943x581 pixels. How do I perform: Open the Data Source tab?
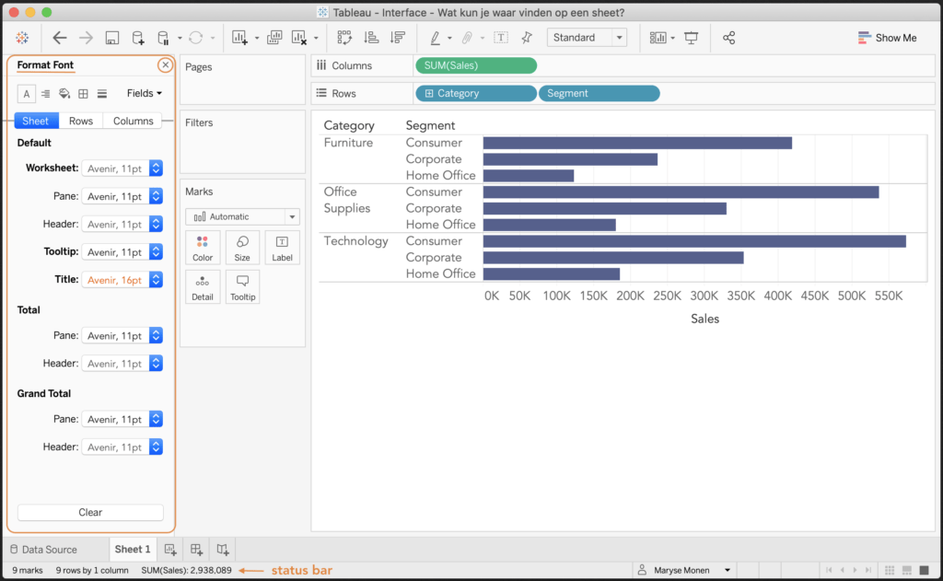pos(43,550)
